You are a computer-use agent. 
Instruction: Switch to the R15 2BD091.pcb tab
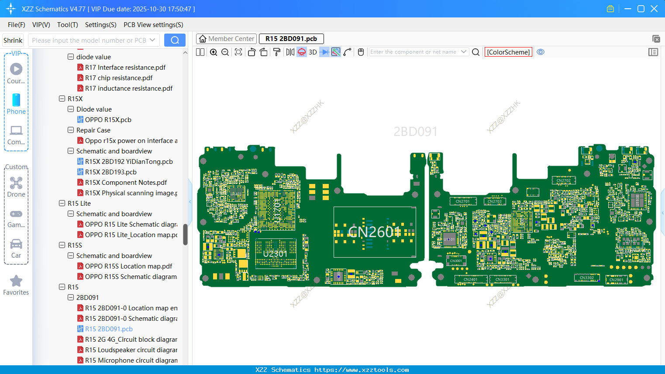coord(291,38)
